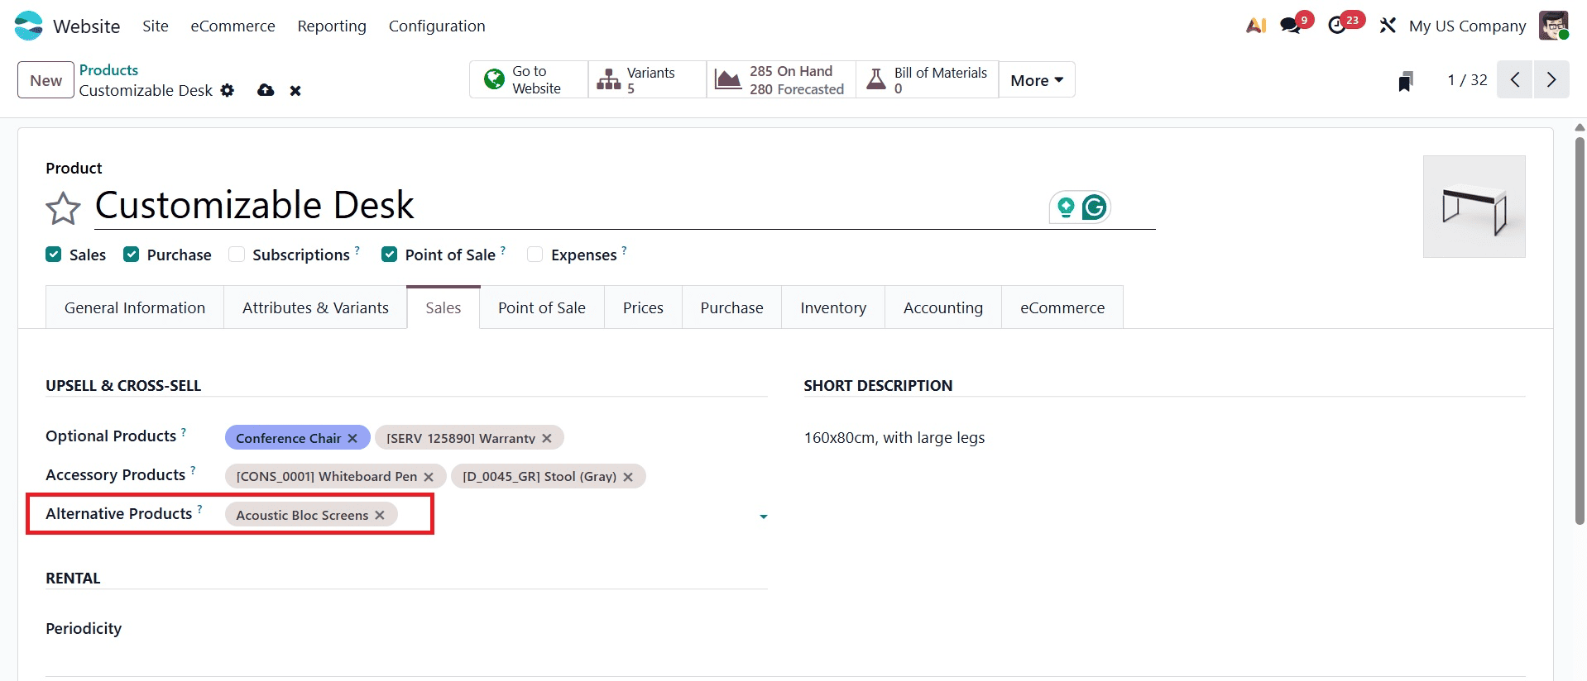Toggle the Purchase checkbox
The height and width of the screenshot is (681, 1587).
click(131, 255)
